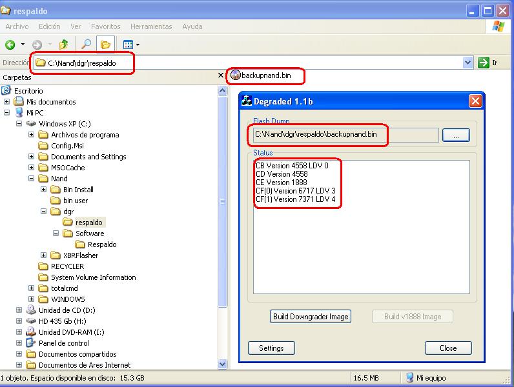Image resolution: width=514 pixels, height=387 pixels.
Task: Collapse the Nand folder node
Action: [31, 179]
